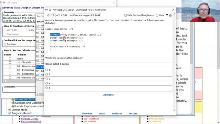Screen dimensions: 220x124
Task: Click scroll-down arrow of the right panel scrollbar
Action: point(191,113)
